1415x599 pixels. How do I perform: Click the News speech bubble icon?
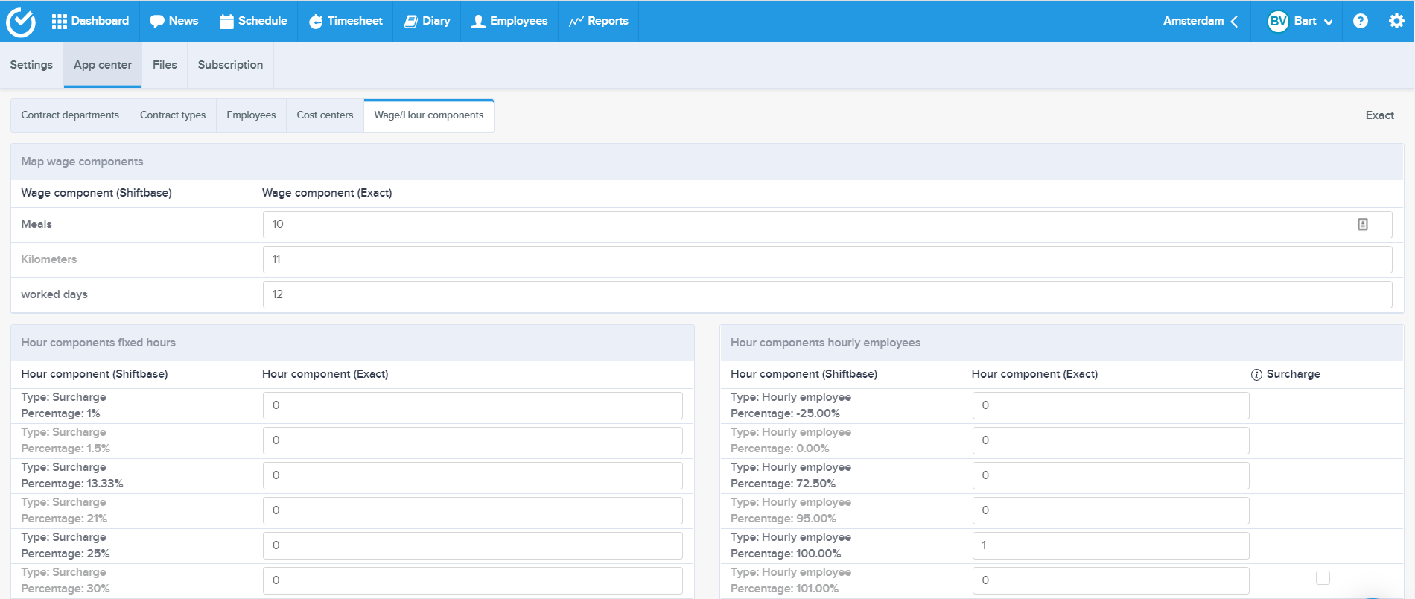pyautogui.click(x=156, y=22)
